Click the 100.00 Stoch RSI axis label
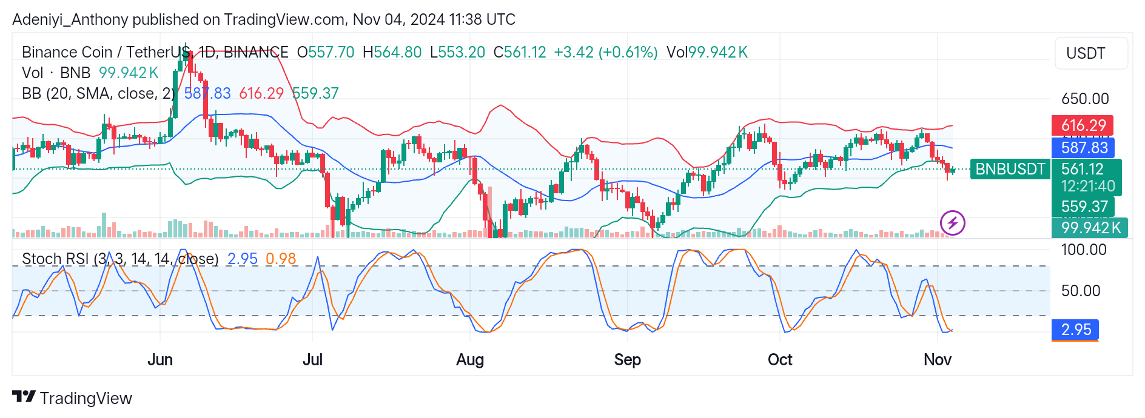Viewport: 1145px width, 418px height. click(x=1084, y=250)
